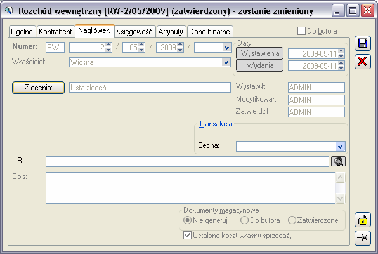
Task: Open the number series dropdown after 2009
Action: (x=226, y=48)
